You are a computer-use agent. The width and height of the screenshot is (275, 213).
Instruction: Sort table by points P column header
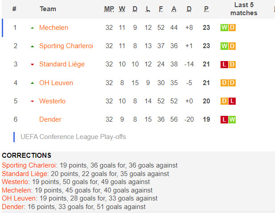pyautogui.click(x=206, y=9)
